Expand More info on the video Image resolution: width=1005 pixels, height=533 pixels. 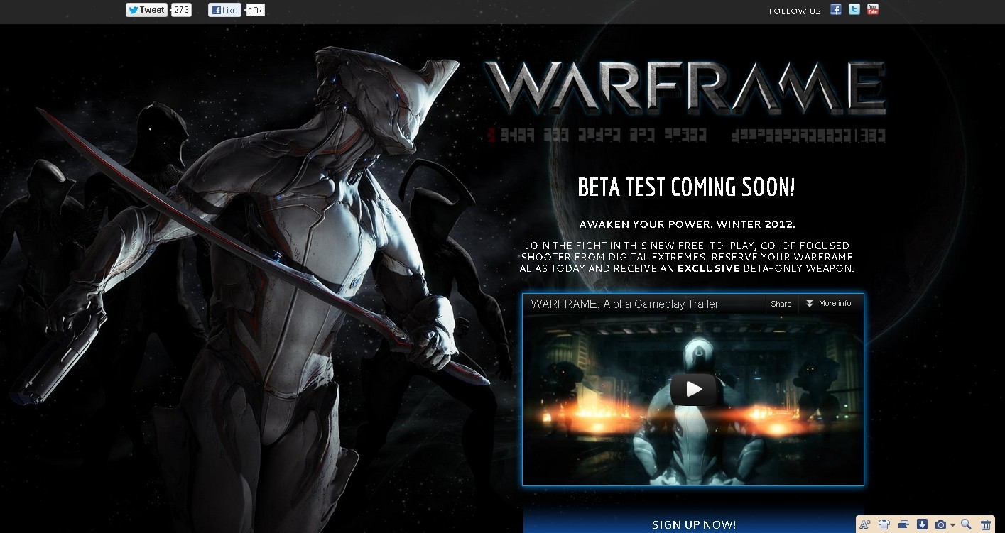click(x=828, y=304)
